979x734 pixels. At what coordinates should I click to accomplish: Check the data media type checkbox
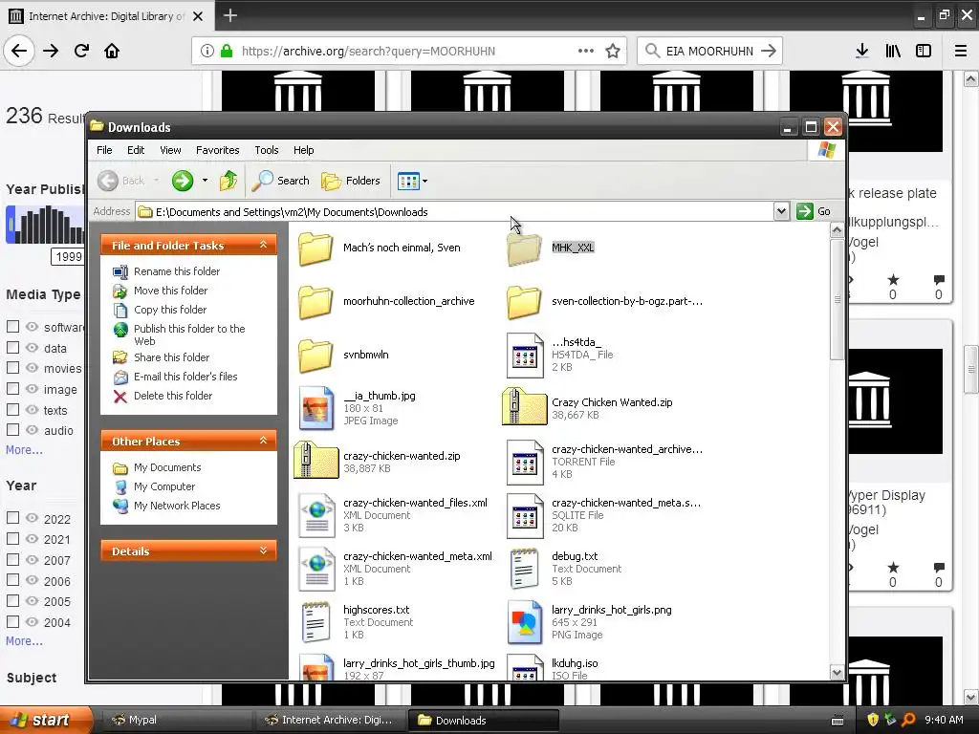point(12,348)
